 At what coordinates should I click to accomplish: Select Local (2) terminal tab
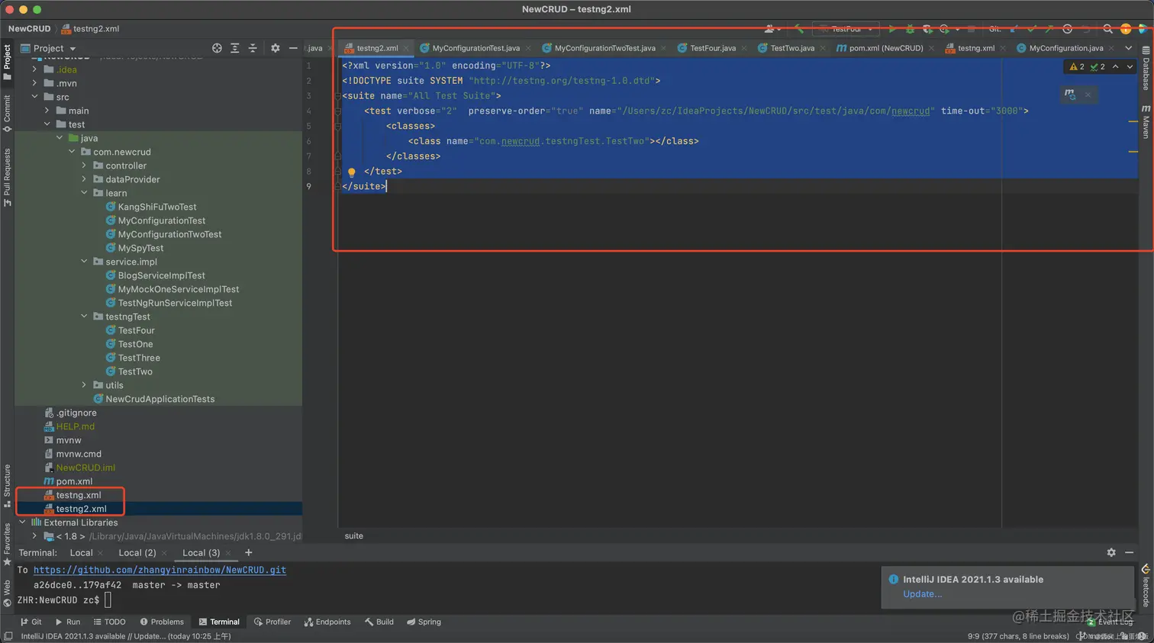coord(137,553)
